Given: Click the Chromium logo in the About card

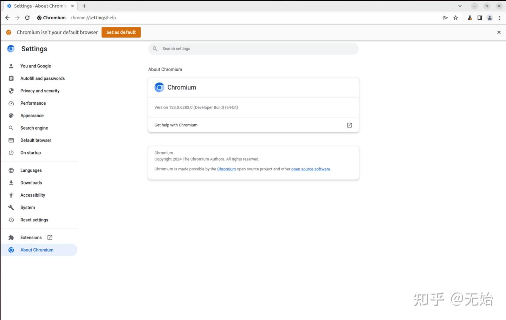Looking at the screenshot, I should tap(159, 87).
